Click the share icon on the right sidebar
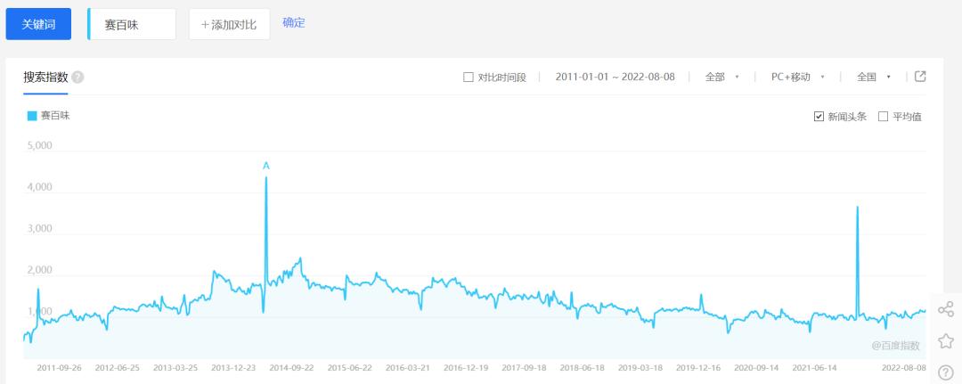Viewport: 962px width, 384px height. pos(945,309)
